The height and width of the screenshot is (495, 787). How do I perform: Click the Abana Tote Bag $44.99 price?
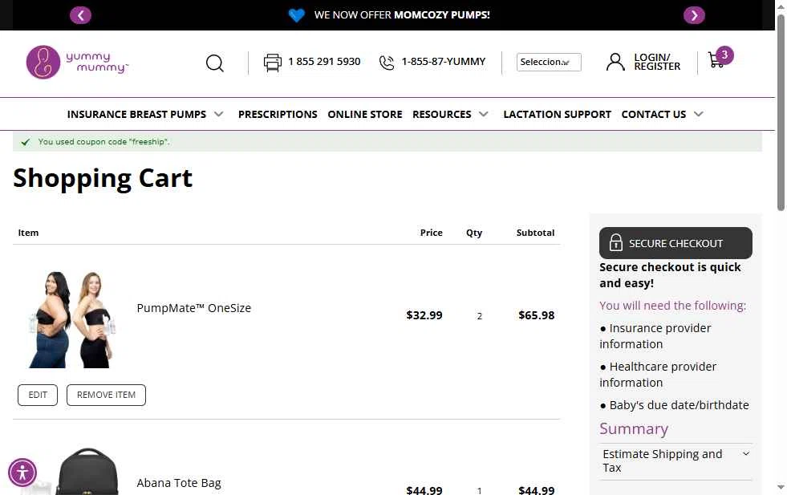coord(424,490)
